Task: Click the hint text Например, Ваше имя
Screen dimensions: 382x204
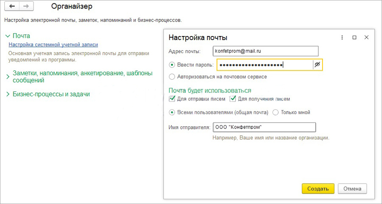Action: pyautogui.click(x=271, y=138)
